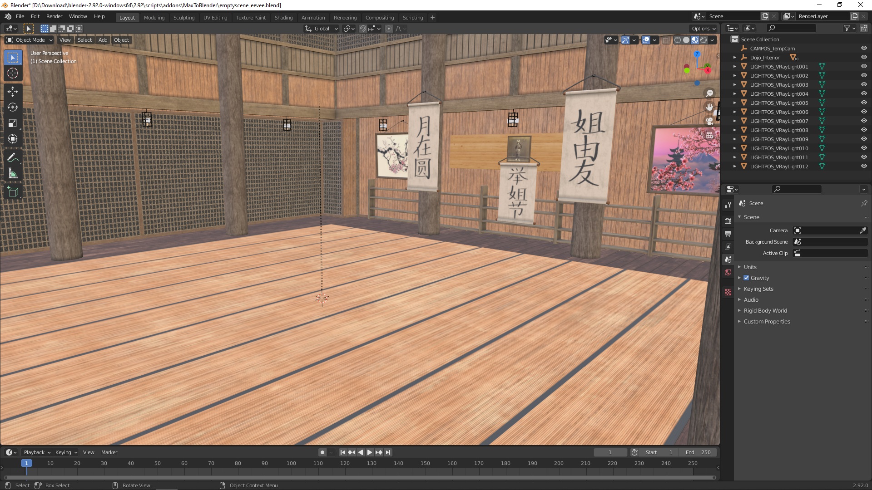Click the Options button in header
The width and height of the screenshot is (872, 490).
coord(704,28)
